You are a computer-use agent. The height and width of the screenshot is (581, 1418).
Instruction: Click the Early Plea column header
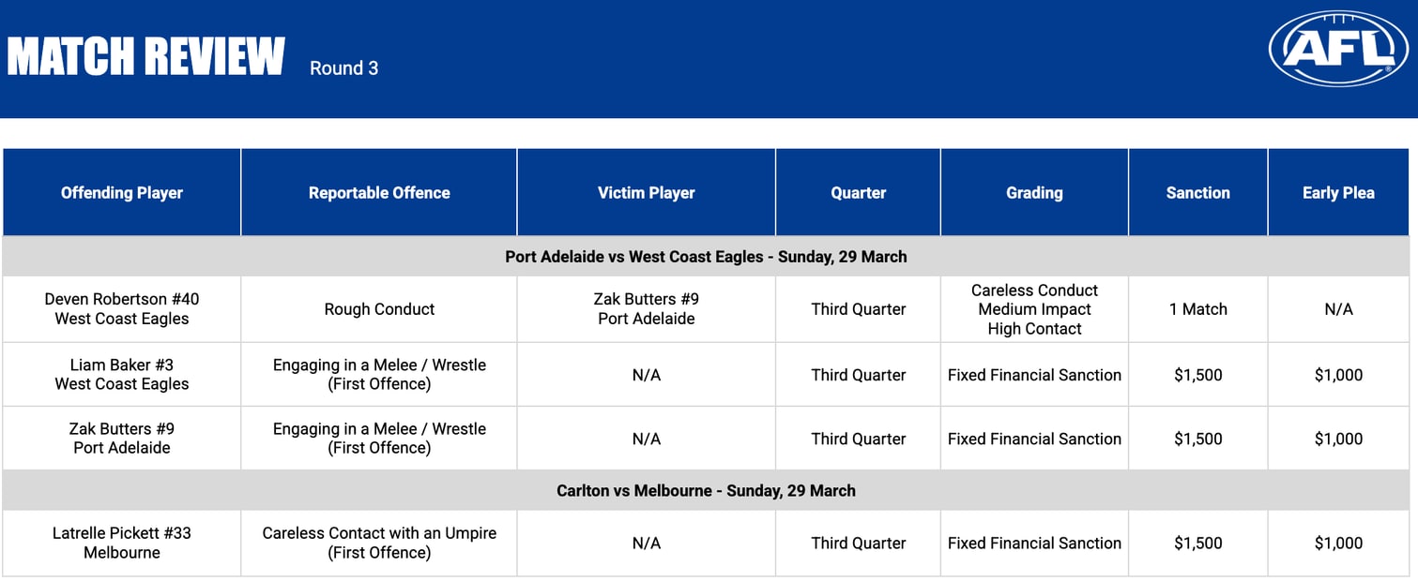click(1338, 193)
